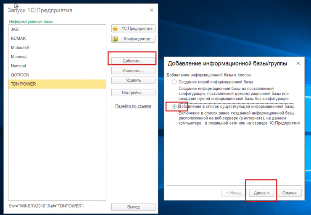Select TDN POWER infobase row

coord(57,84)
